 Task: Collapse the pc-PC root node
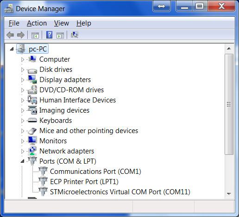(12, 49)
